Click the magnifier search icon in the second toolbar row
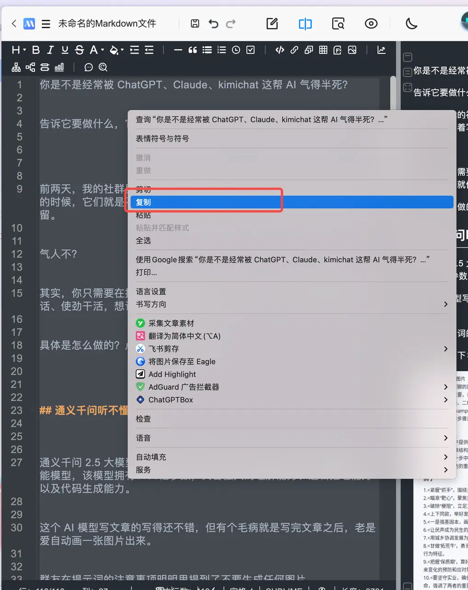Viewport: 468px width, 590px height. click(x=103, y=67)
